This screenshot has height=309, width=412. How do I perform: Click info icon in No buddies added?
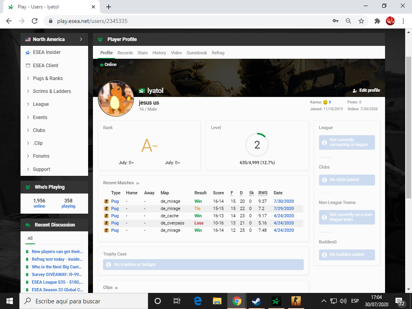pos(325,255)
